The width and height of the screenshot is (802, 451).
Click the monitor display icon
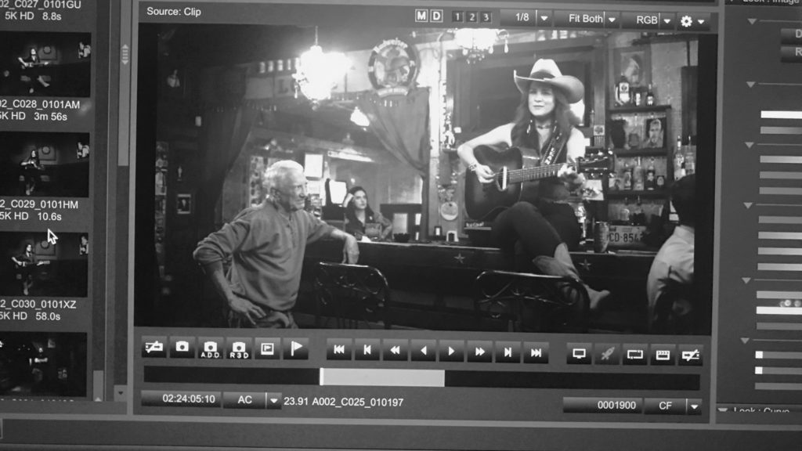click(579, 354)
